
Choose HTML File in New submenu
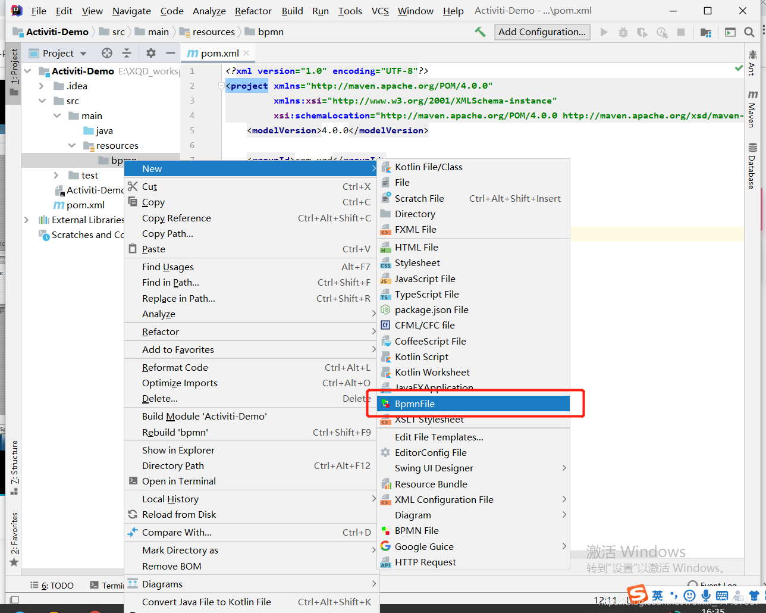coord(473,247)
